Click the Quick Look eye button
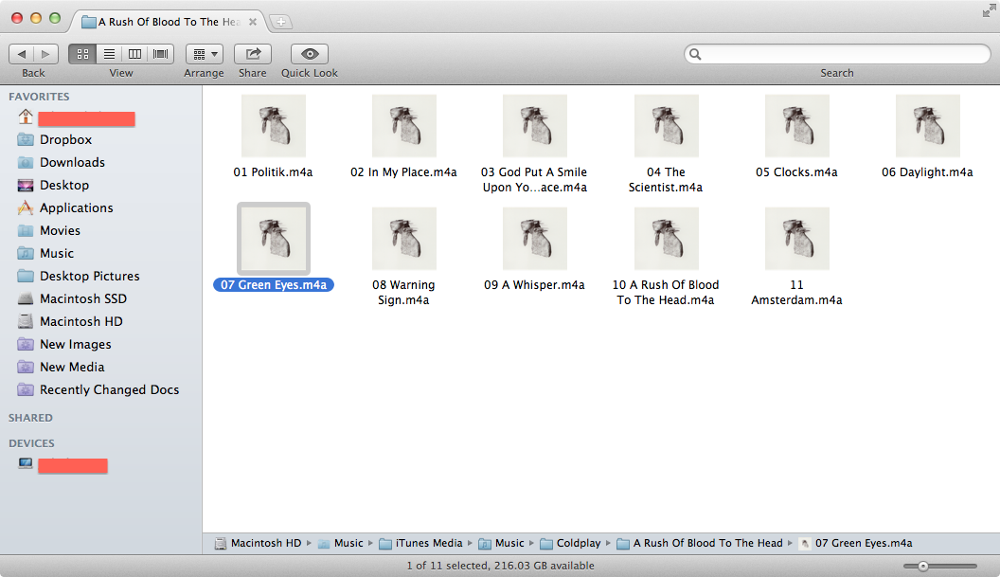The height and width of the screenshot is (577, 1000). pyautogui.click(x=310, y=54)
